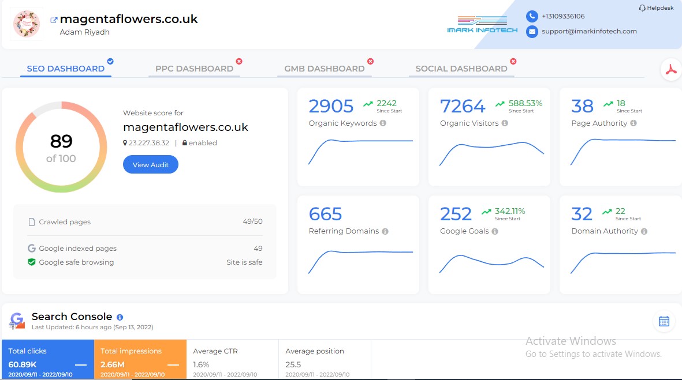This screenshot has width=682, height=380.
Task: Click the 89 of 100 score ring
Action: 61,146
